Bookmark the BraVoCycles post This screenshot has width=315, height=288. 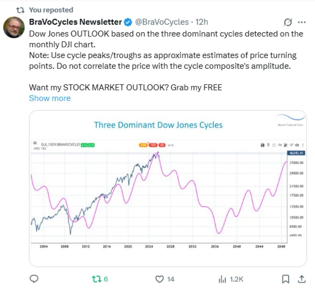coord(285,279)
